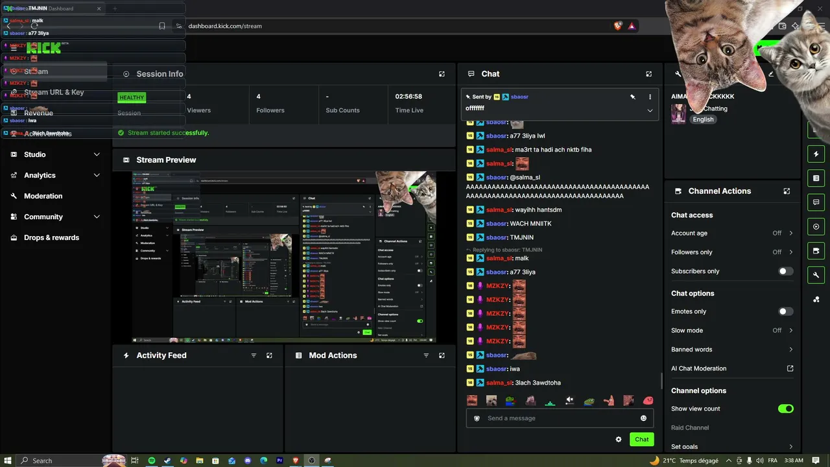
Task: Click salma_sl username on '3lach 3awdtoha' message
Action: tap(499, 383)
